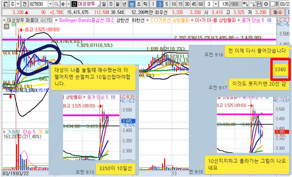Select highlighted 3-minute interval button
This screenshot has width=292, height=177.
click(160, 4)
